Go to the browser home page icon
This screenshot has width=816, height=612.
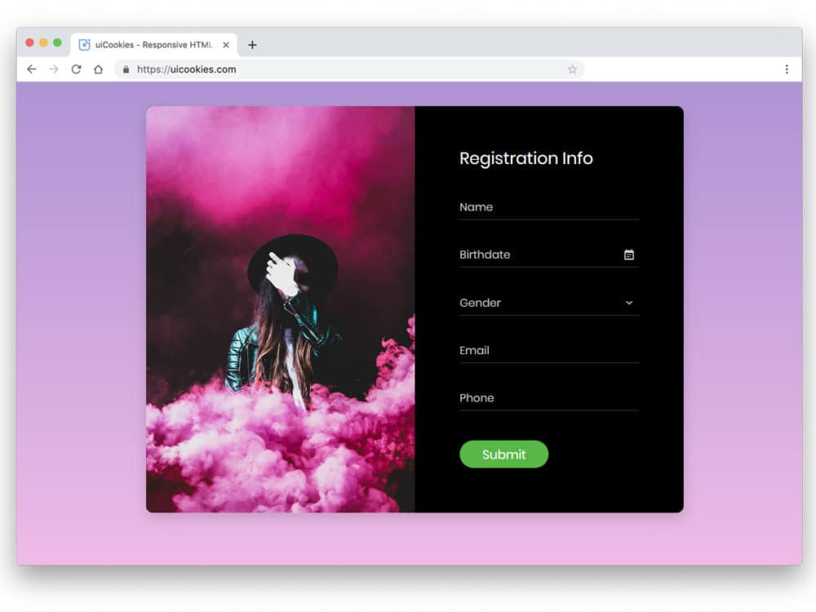click(97, 69)
